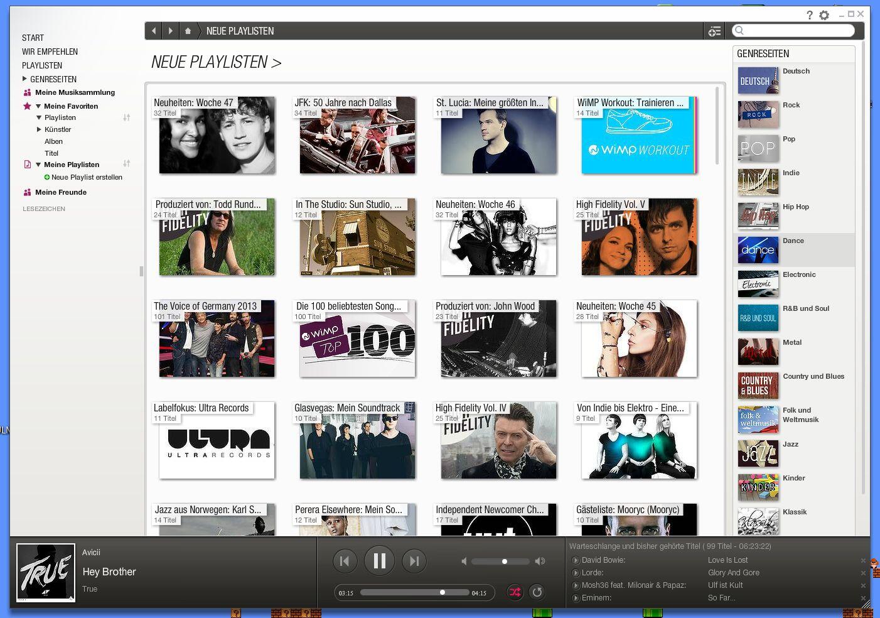Collapse the Meine Playlisten section

pyautogui.click(x=38, y=165)
